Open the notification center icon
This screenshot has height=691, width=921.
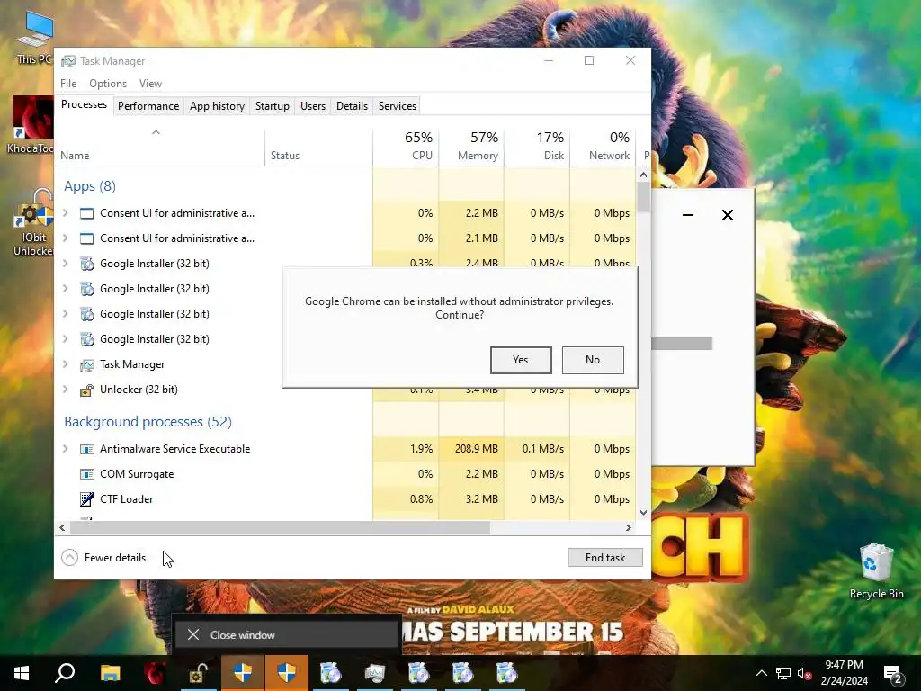(x=892, y=673)
